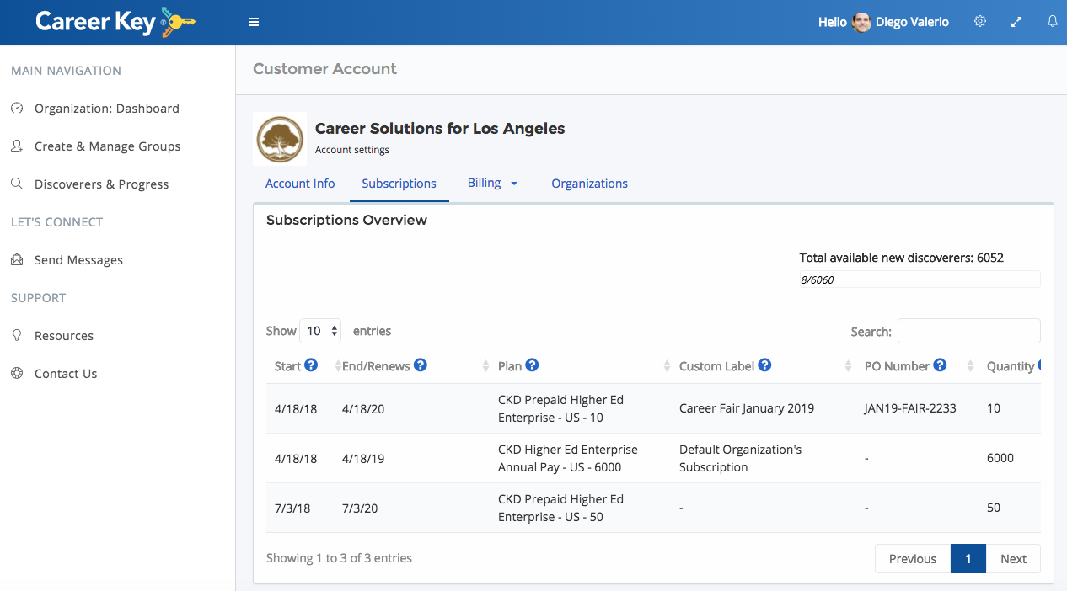Open the notifications bell
Viewport: 1067px width, 591px height.
pyautogui.click(x=1053, y=22)
